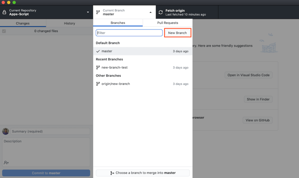Click Fetch origin in toolbar
Screen dimensions: 299x178
(187, 12)
